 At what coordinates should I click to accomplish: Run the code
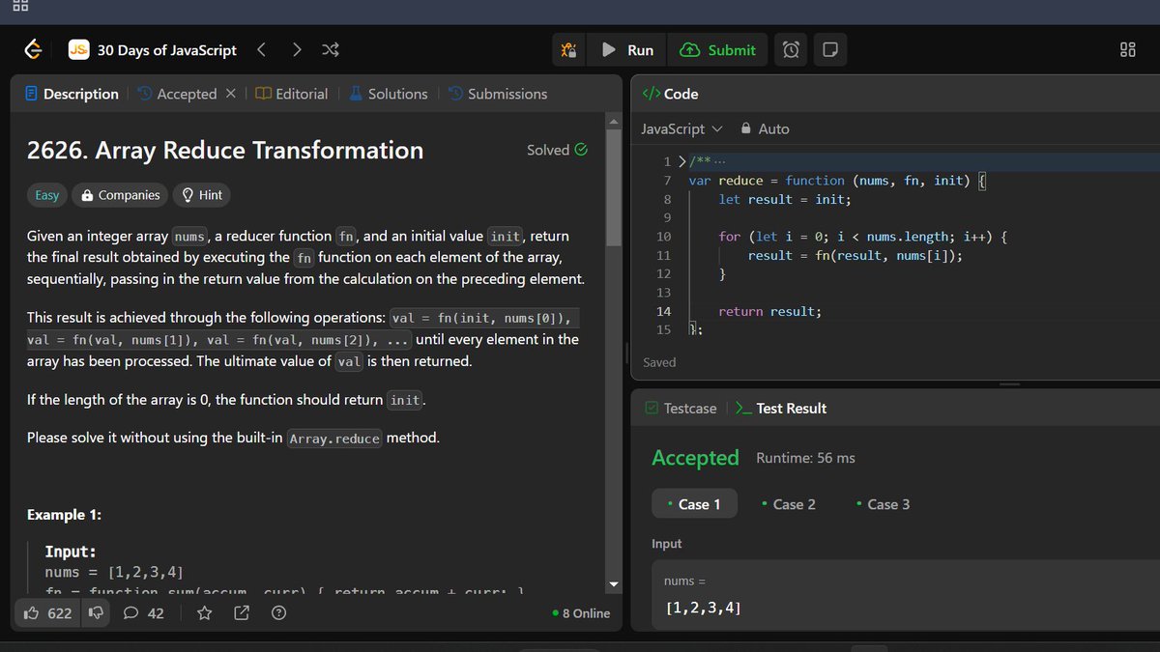point(627,50)
